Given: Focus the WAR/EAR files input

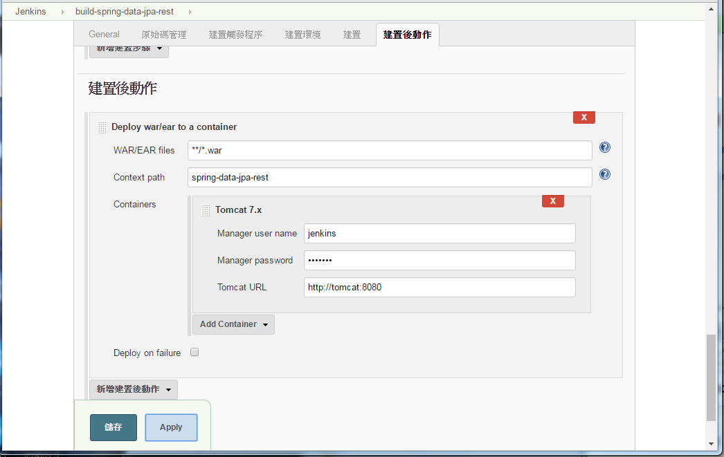Looking at the screenshot, I should (x=390, y=150).
